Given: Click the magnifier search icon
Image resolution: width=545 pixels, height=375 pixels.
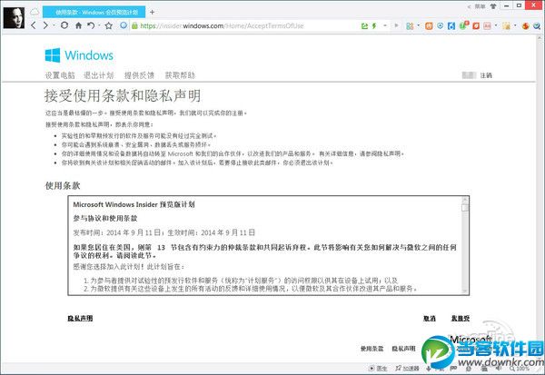Looking at the screenshot, I should pyautogui.click(x=537, y=26).
